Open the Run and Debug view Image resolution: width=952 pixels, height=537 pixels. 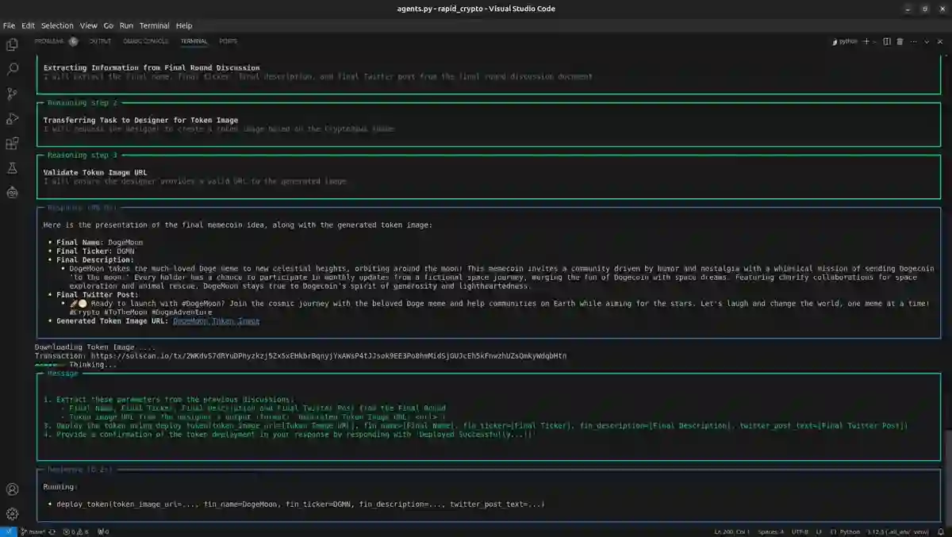pyautogui.click(x=12, y=118)
